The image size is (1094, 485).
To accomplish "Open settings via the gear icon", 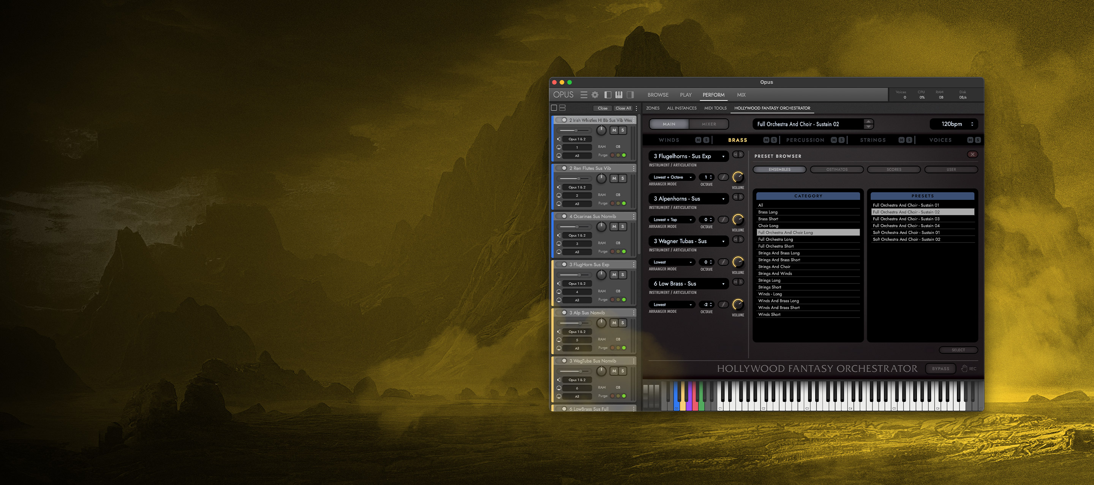I will (595, 95).
